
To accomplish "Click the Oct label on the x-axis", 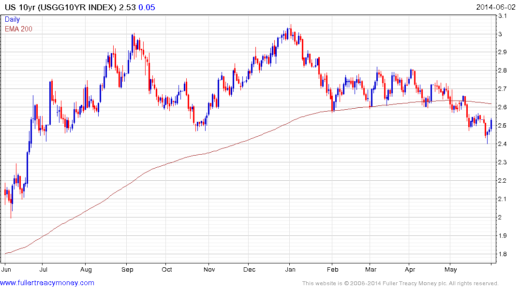I will (167, 269).
